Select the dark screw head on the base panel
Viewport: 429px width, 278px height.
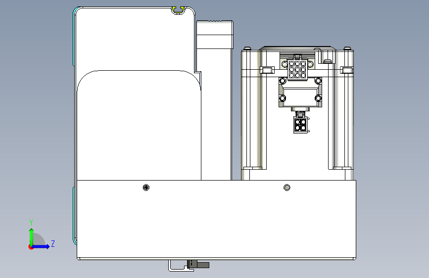146,187
